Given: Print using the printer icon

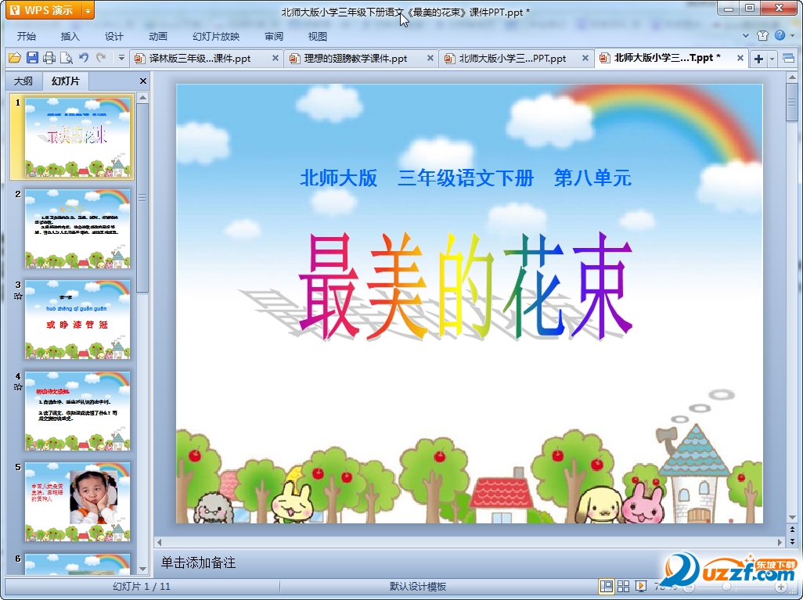Looking at the screenshot, I should coord(49,59).
